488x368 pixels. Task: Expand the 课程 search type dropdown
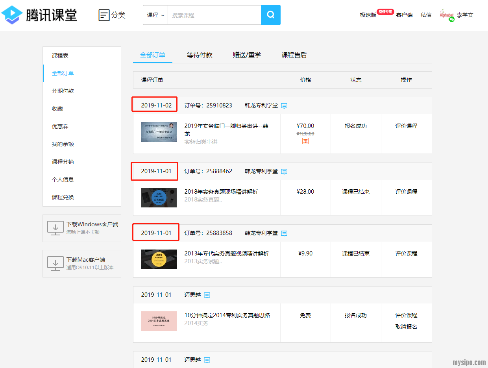tap(155, 15)
